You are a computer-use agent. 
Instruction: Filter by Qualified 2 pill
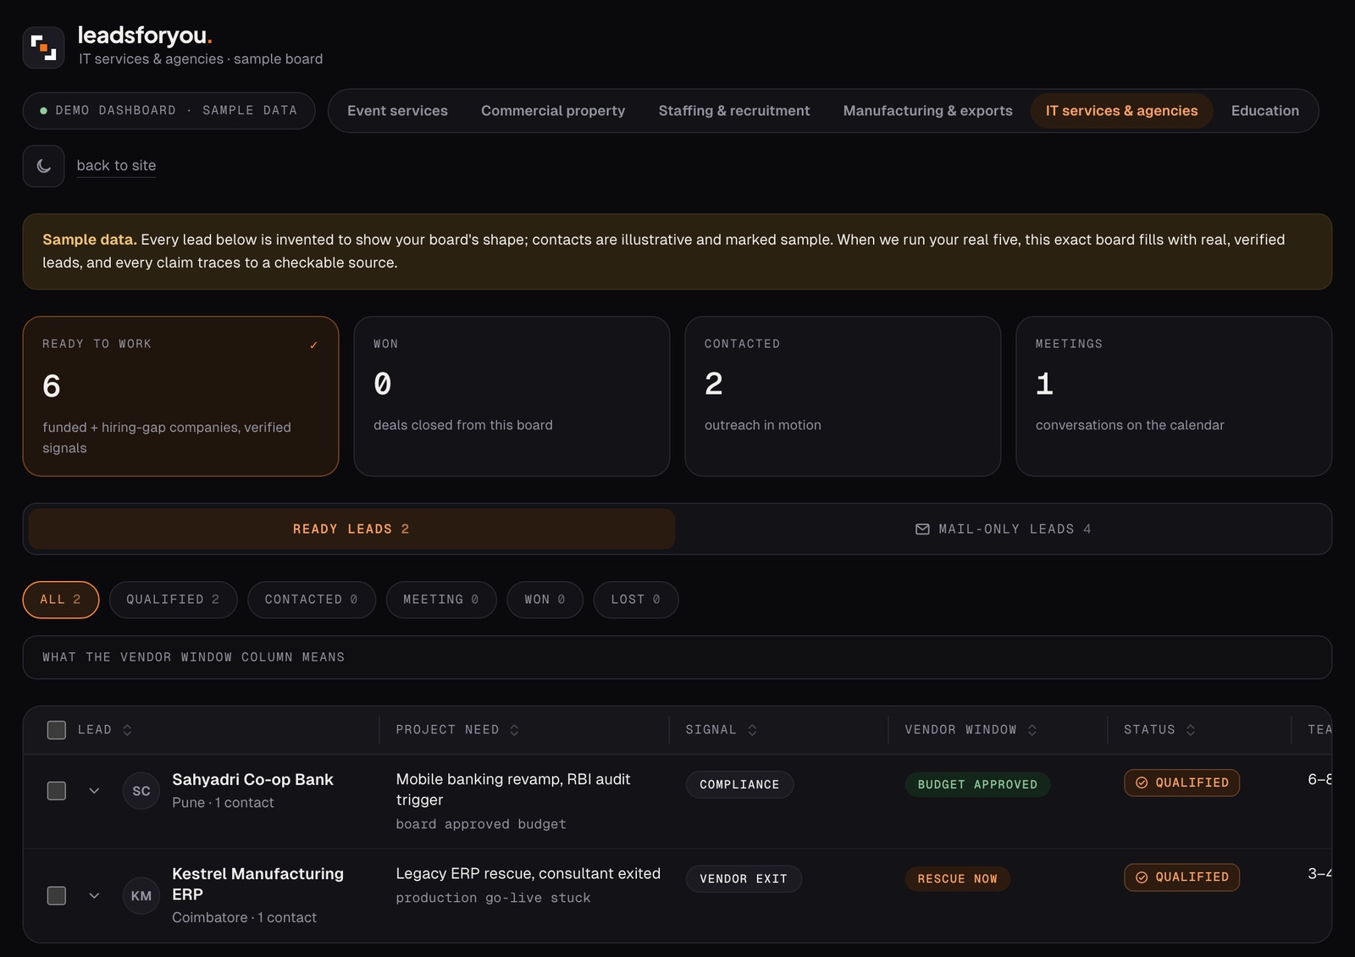[173, 600]
